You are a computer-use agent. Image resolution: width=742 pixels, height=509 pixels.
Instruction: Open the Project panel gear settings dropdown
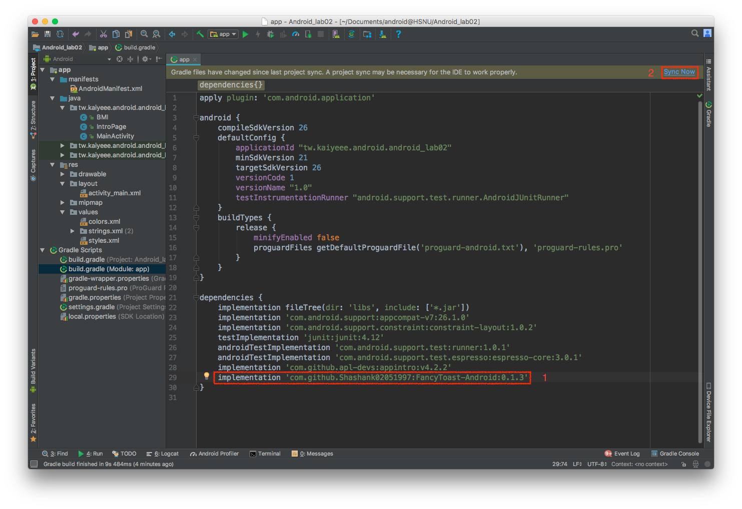click(x=147, y=59)
